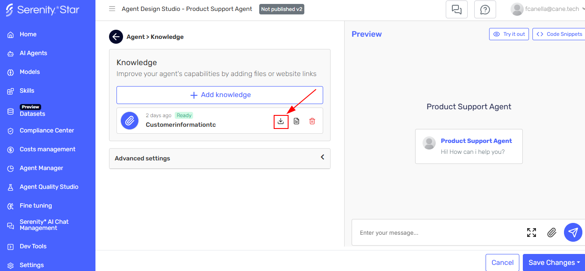
Task: Click the Try it out button
Action: tap(509, 34)
